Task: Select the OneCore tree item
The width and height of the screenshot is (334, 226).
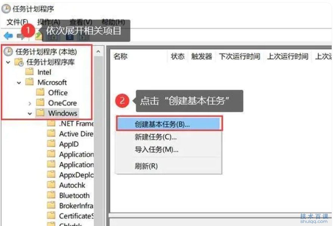Action: coord(62,103)
